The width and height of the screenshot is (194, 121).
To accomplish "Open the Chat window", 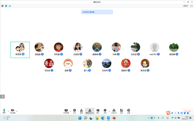I will pyautogui.click(x=98, y=111).
